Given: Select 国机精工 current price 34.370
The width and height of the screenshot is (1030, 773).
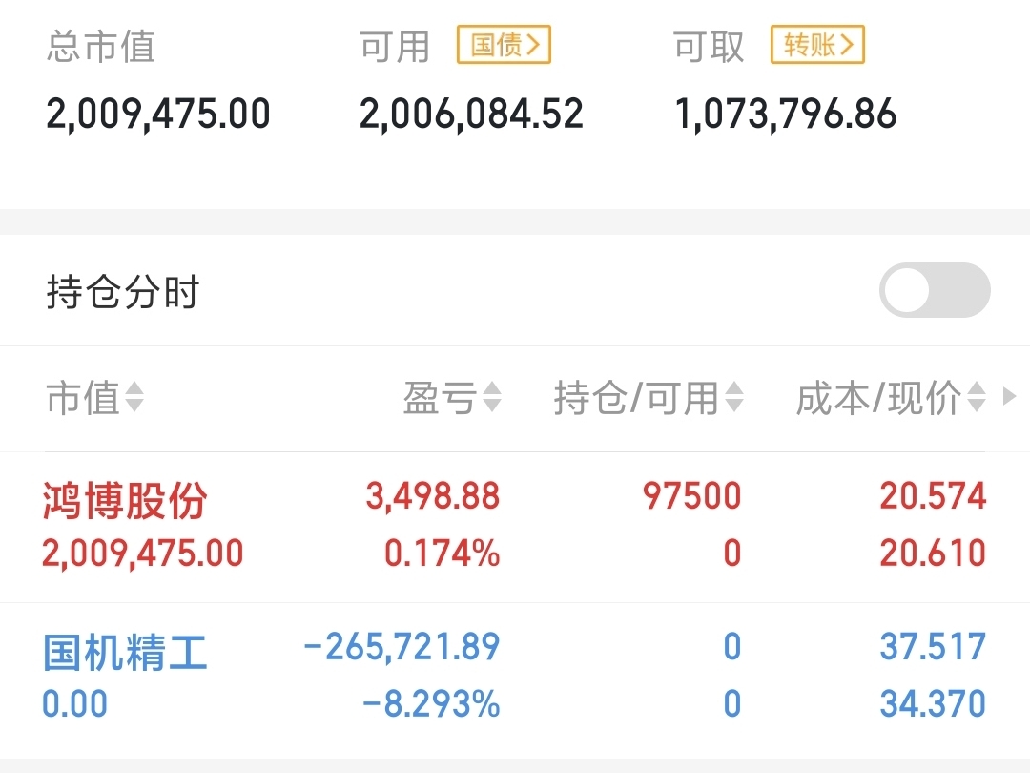Looking at the screenshot, I should (934, 704).
